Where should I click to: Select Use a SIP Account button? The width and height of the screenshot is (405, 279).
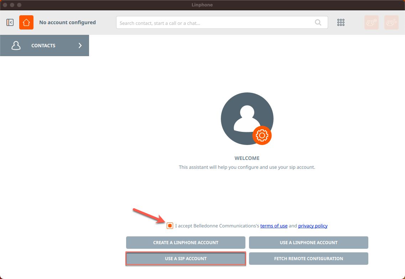(x=186, y=258)
